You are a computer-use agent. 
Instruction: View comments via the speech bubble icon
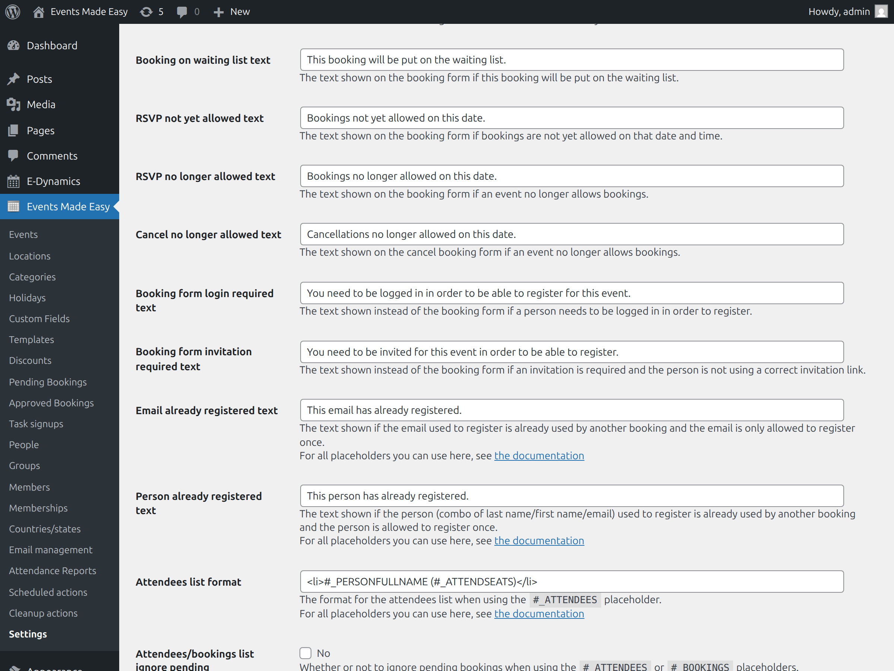tap(182, 11)
